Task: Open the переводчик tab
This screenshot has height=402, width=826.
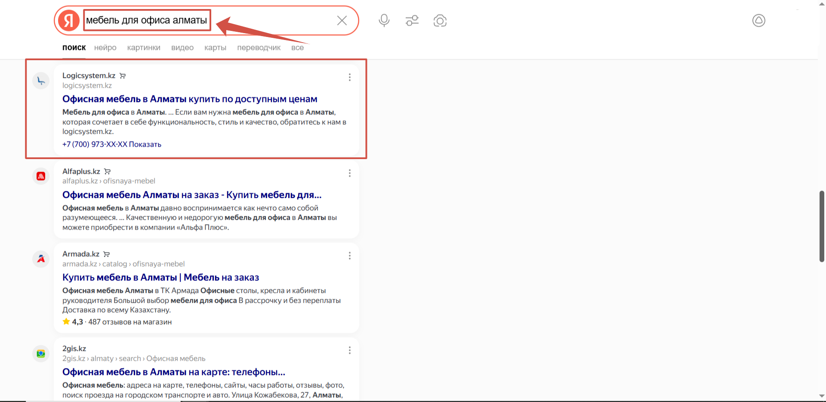Action: point(259,48)
